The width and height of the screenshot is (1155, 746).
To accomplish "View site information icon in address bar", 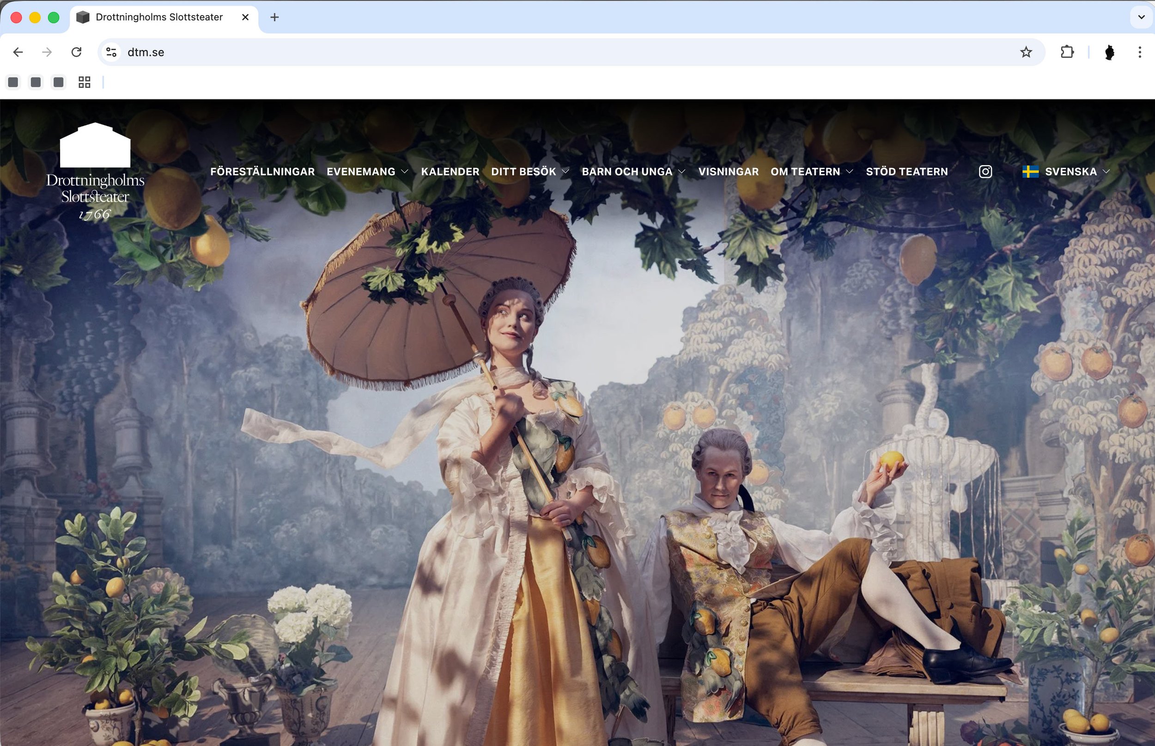I will coord(111,52).
